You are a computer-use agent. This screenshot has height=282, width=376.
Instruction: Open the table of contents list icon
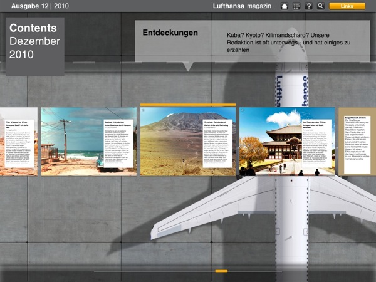(296, 6)
